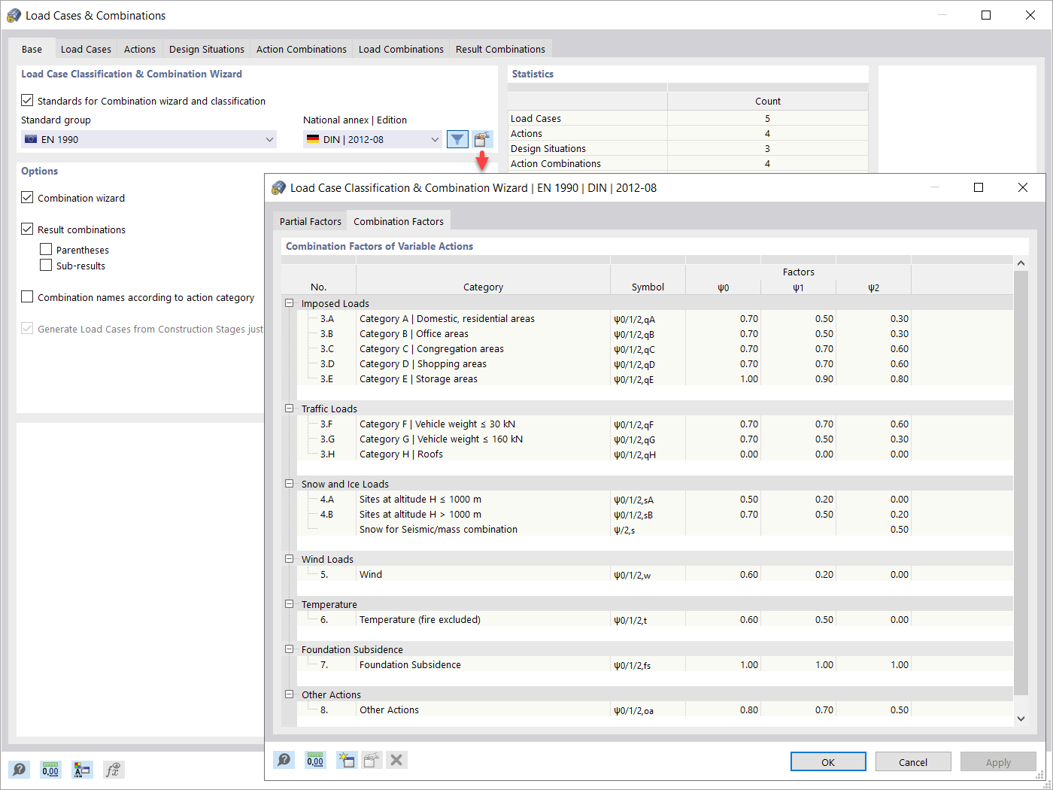
Task: Click the Apply button
Action: 998,761
